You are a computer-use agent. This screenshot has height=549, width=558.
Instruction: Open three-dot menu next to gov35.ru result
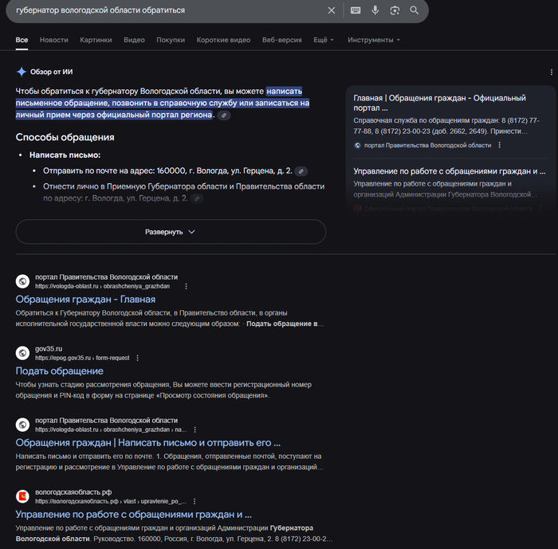pos(137,358)
